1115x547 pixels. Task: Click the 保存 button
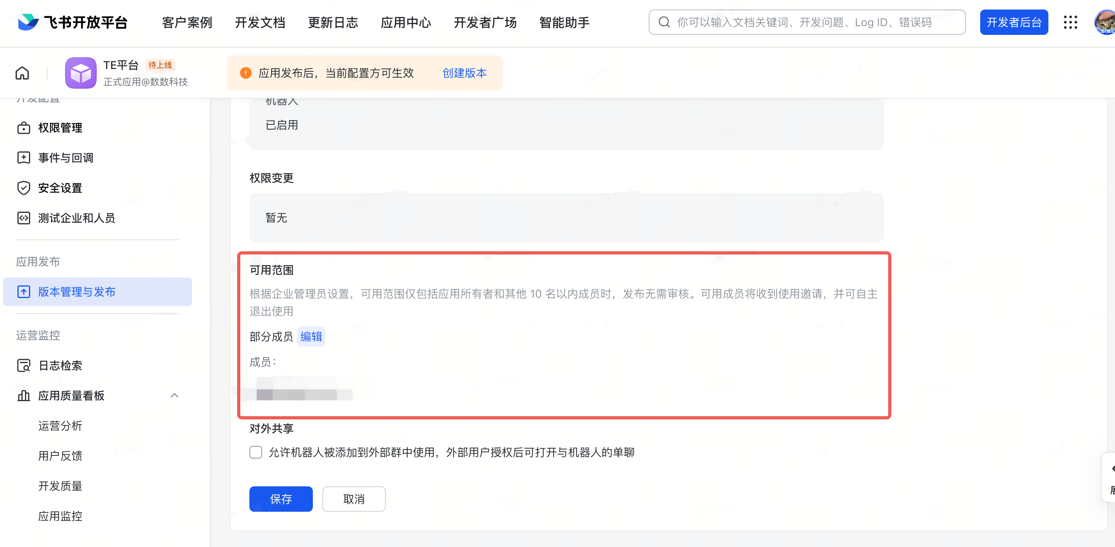tap(281, 499)
